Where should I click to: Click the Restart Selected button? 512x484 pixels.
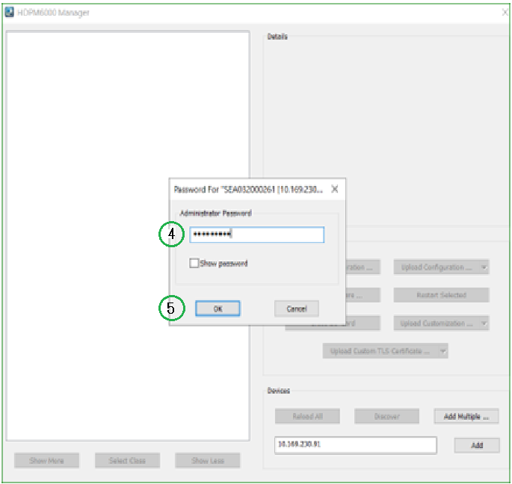point(442,295)
